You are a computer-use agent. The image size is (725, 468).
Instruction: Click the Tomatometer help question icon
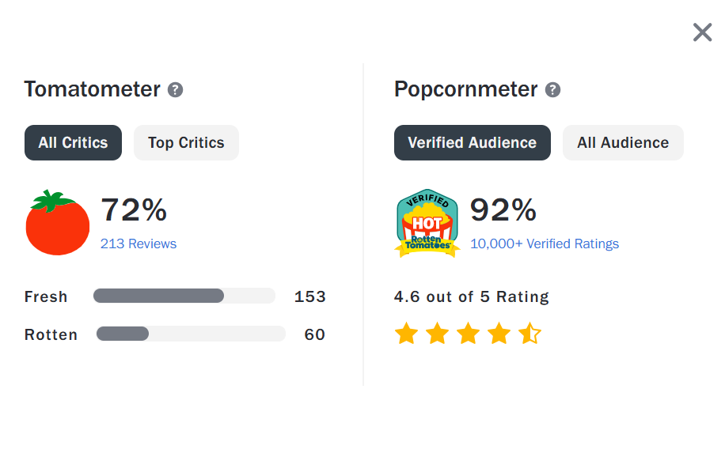[x=175, y=89]
